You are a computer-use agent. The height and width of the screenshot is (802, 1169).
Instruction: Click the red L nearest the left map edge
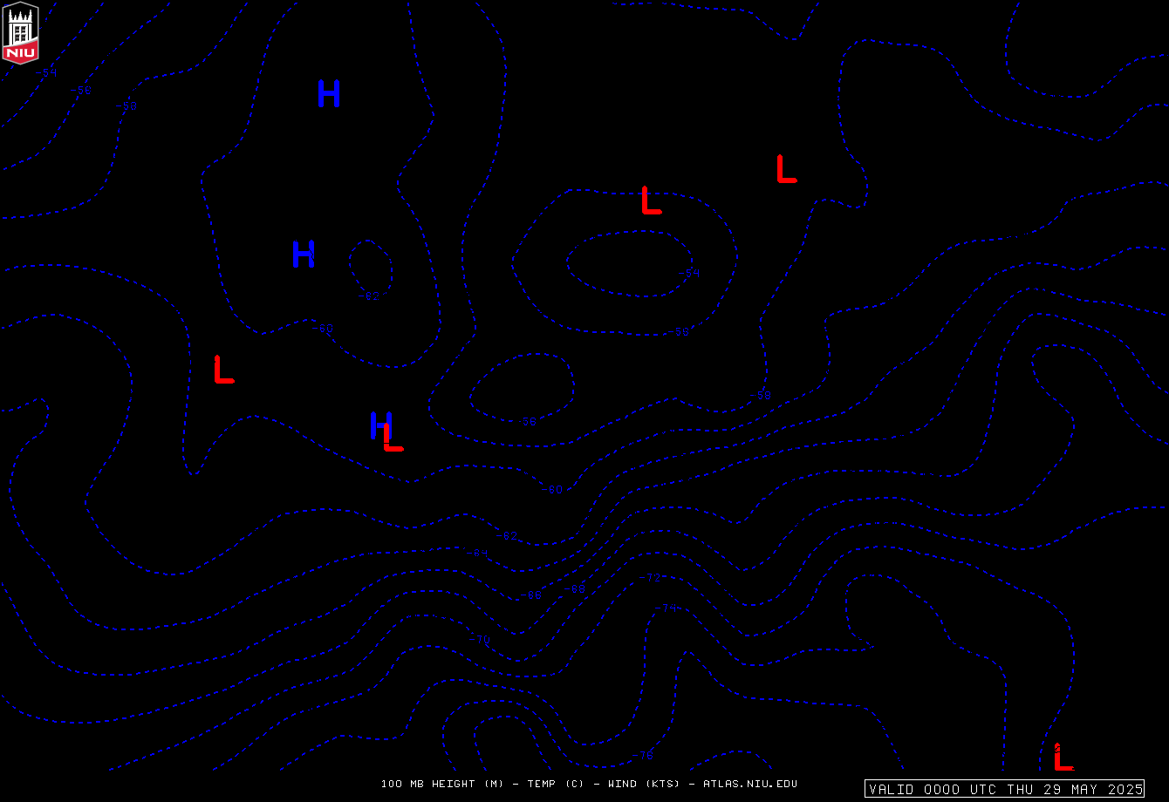point(223,369)
